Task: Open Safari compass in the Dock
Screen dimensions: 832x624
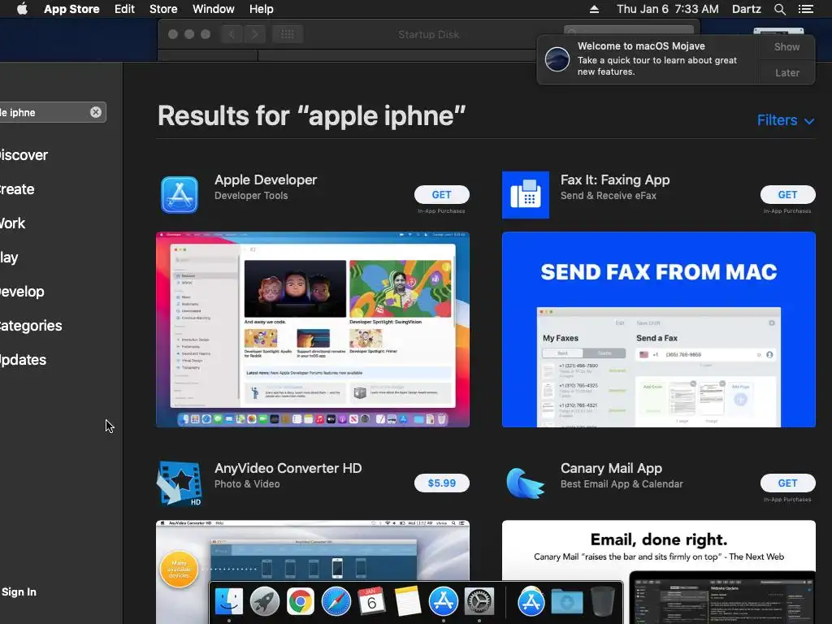Action: tap(336, 602)
